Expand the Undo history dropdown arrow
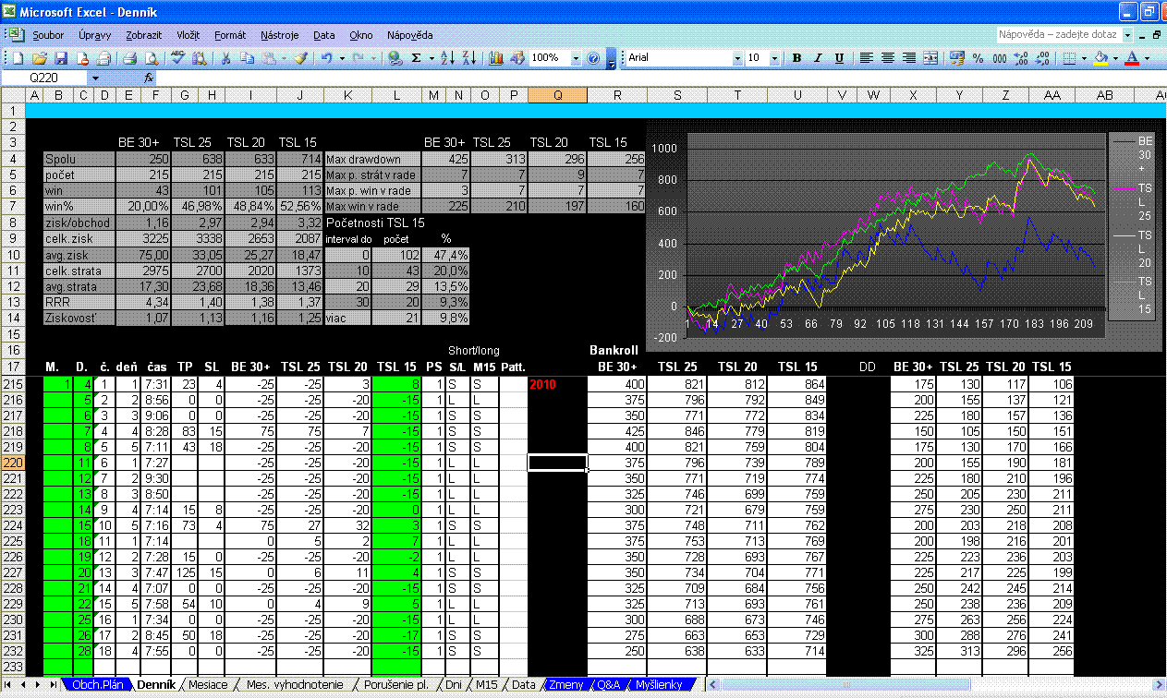Screen dimensions: 1167x698 tap(342, 57)
